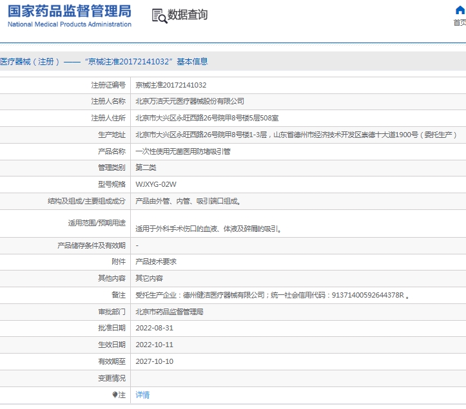Click expiry date 2027-10-10
This screenshot has height=409, width=466.
(154, 361)
